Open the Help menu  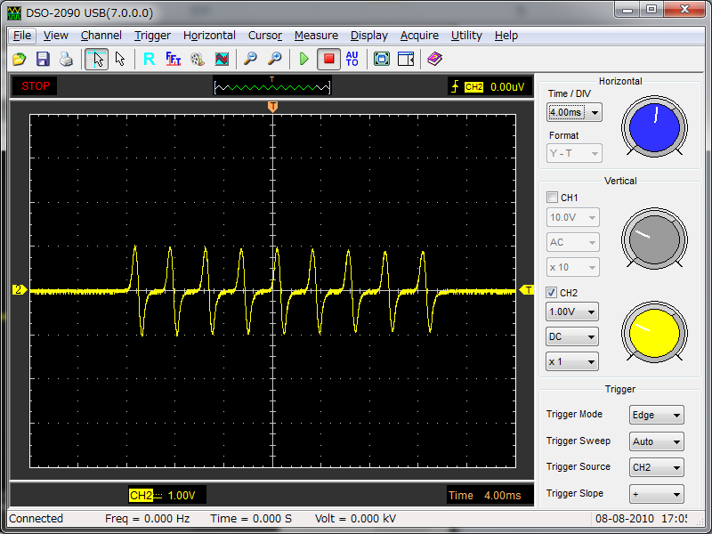[x=506, y=36]
